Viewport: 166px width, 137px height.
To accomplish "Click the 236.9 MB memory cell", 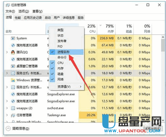I will (x=106, y=38).
